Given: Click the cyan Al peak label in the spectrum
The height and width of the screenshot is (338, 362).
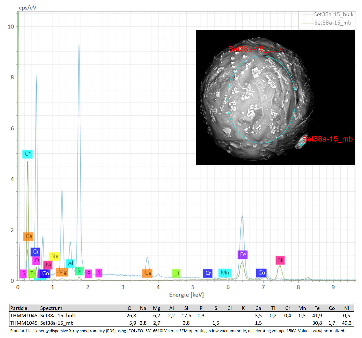Looking at the screenshot, I should [70, 263].
